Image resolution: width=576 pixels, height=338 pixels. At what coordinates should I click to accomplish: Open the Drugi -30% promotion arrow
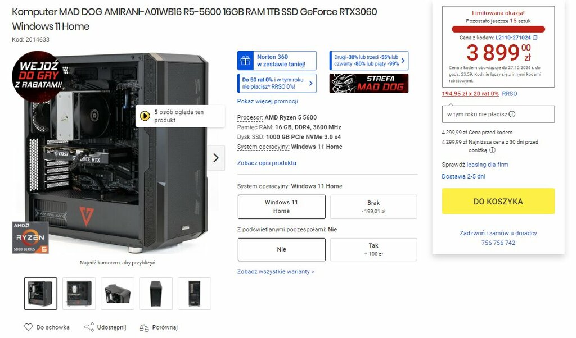coord(403,61)
